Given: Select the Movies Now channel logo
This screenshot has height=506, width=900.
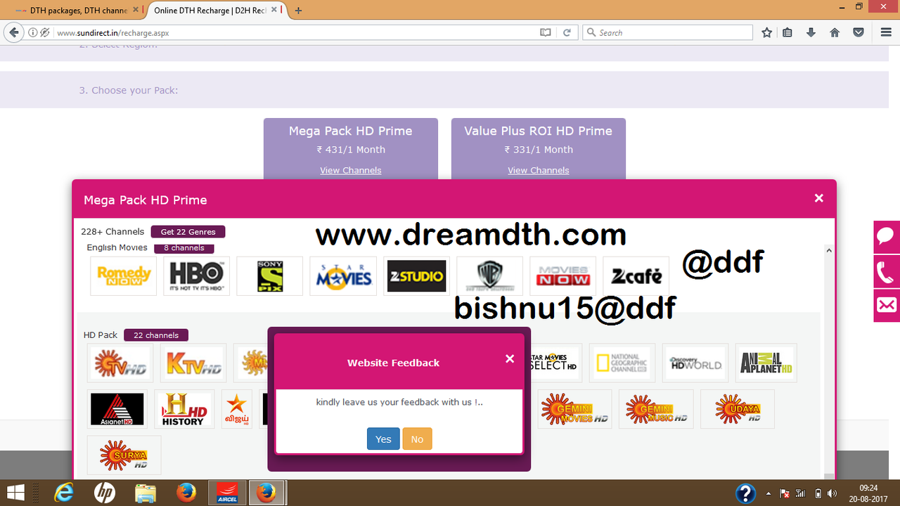Looking at the screenshot, I should click(x=562, y=275).
